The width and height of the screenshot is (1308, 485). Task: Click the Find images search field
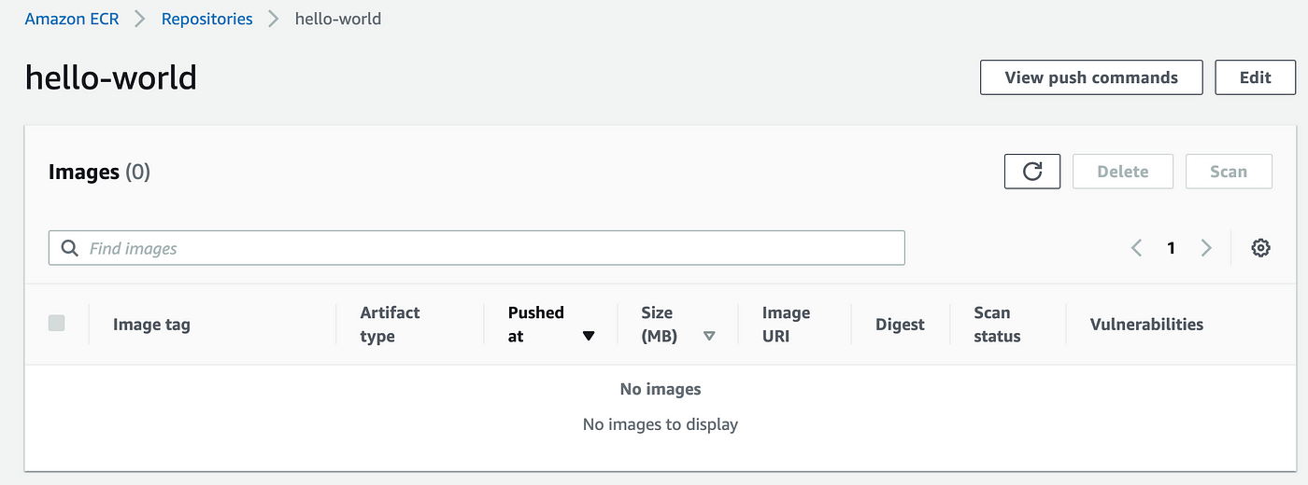coord(476,248)
